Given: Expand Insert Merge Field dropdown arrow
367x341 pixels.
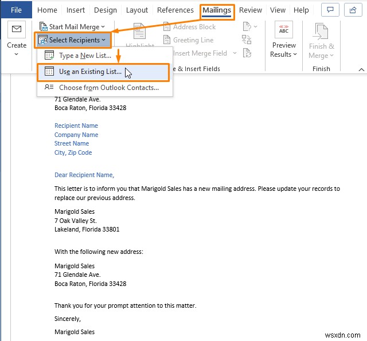Looking at the screenshot, I should pos(235,53).
